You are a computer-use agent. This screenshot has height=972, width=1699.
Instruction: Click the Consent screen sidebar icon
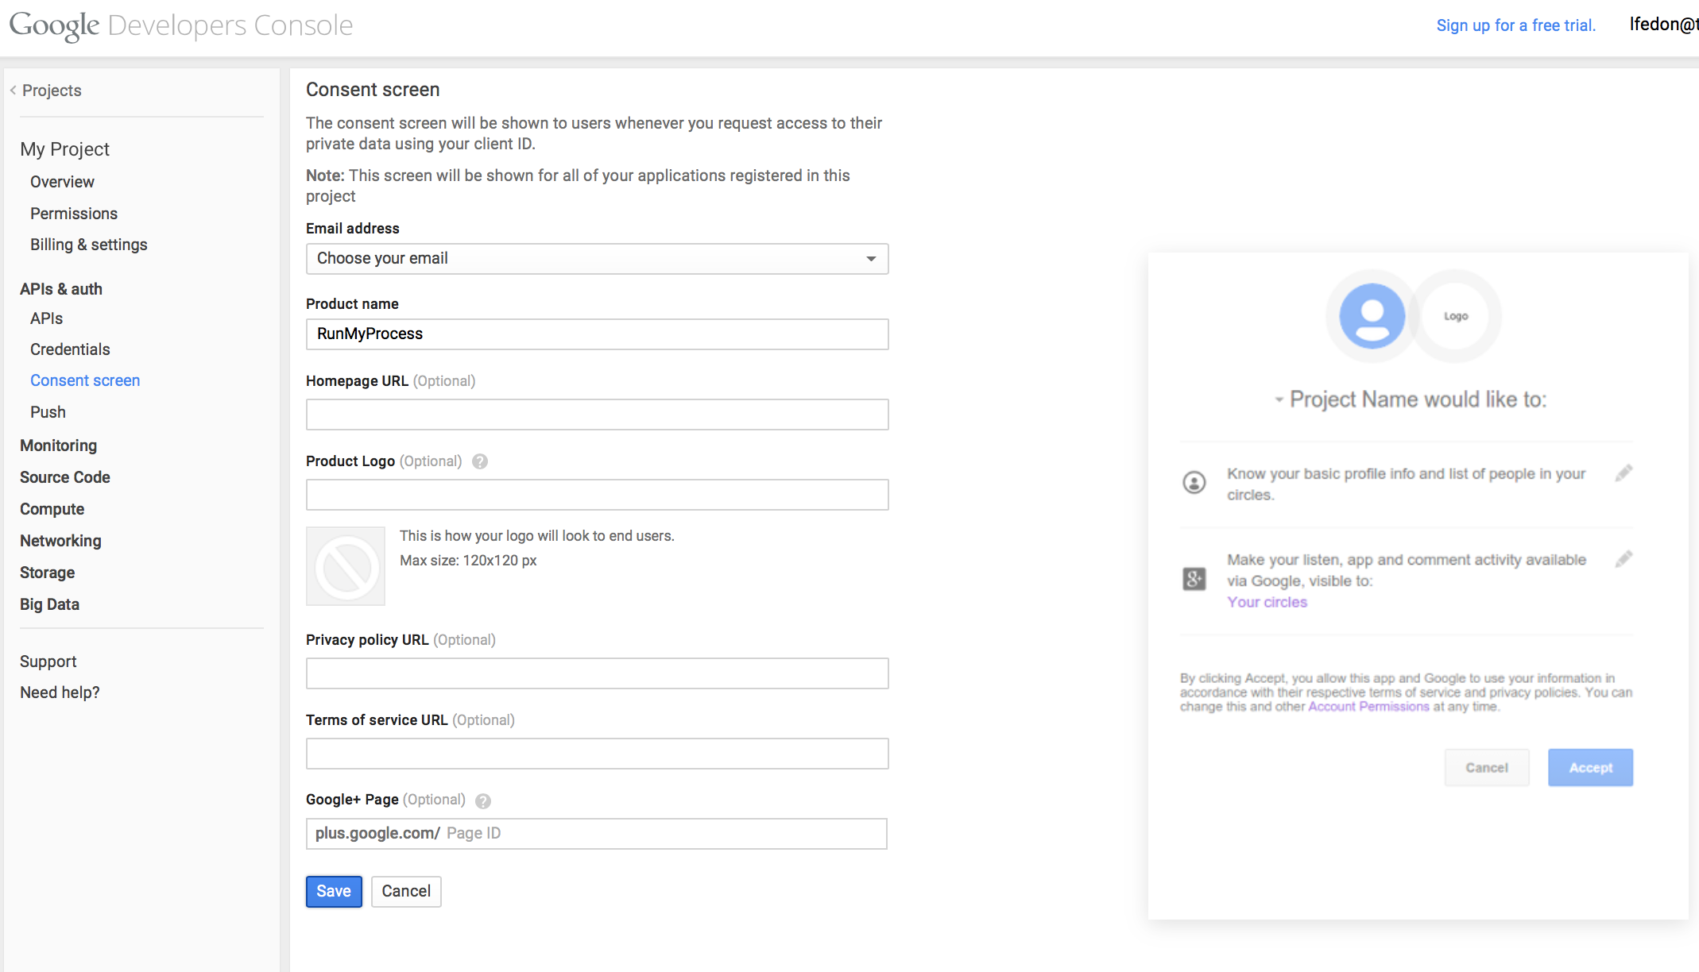85,380
